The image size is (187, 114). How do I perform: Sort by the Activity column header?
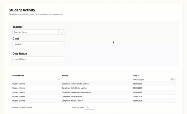(x=65, y=75)
